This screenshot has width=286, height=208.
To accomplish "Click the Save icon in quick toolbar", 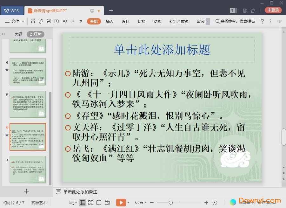I will click(33, 21).
